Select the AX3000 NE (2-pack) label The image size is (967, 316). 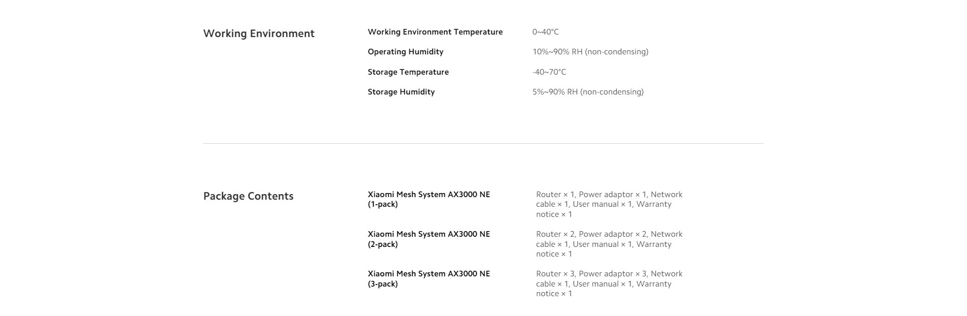tap(429, 239)
